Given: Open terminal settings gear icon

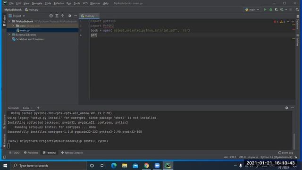Looking at the screenshot, I should point(286,108).
